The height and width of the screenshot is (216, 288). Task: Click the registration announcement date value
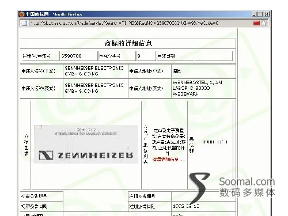pyautogui.click(x=186, y=206)
